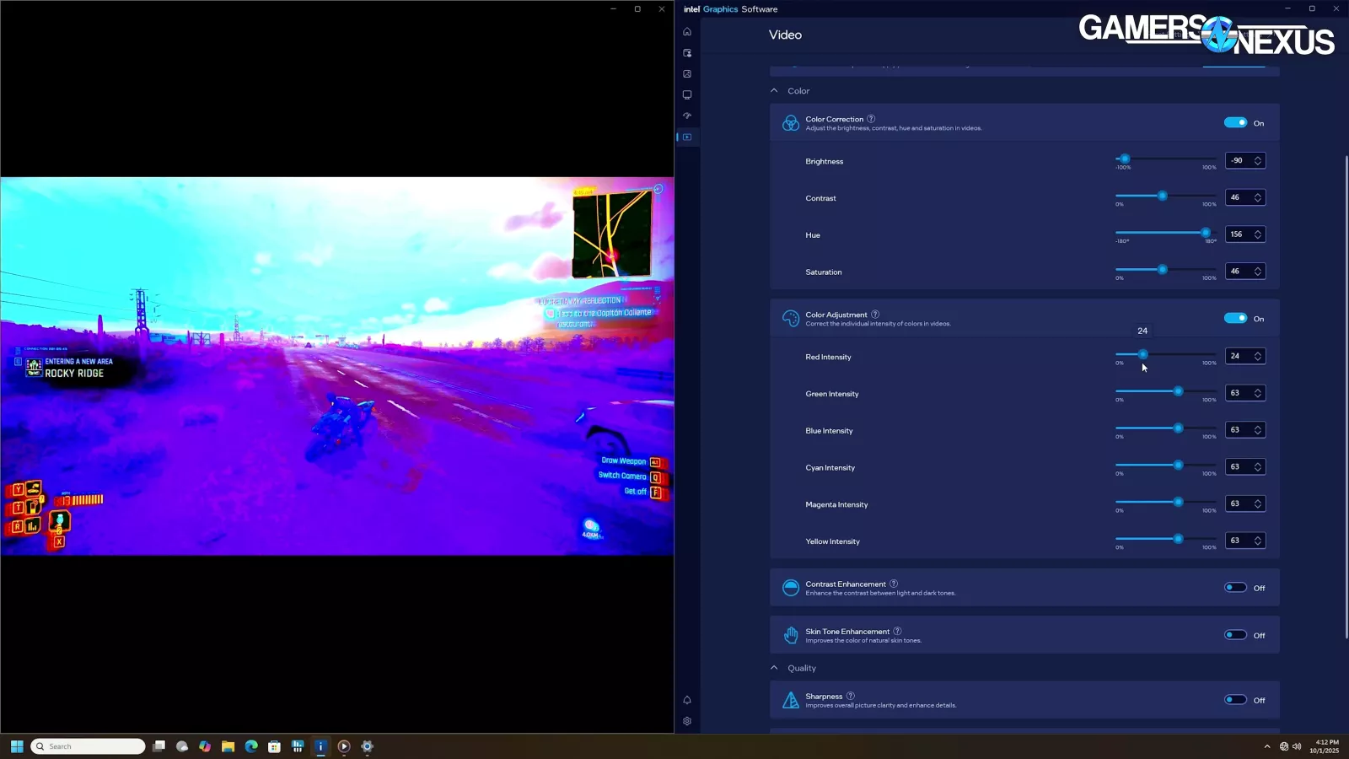Open File Explorer from the taskbar
Image resolution: width=1349 pixels, height=759 pixels.
click(228, 746)
